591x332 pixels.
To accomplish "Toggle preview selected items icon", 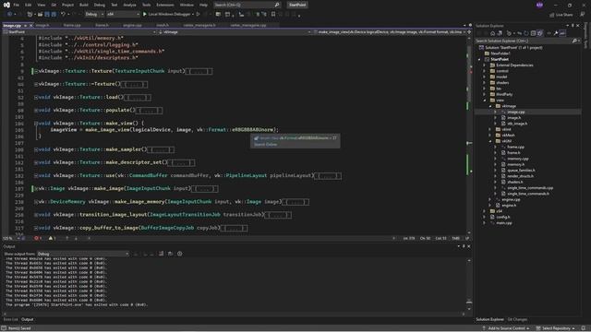I will (x=562, y=33).
